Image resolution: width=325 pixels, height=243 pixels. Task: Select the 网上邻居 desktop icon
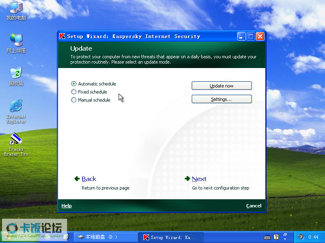point(16,44)
